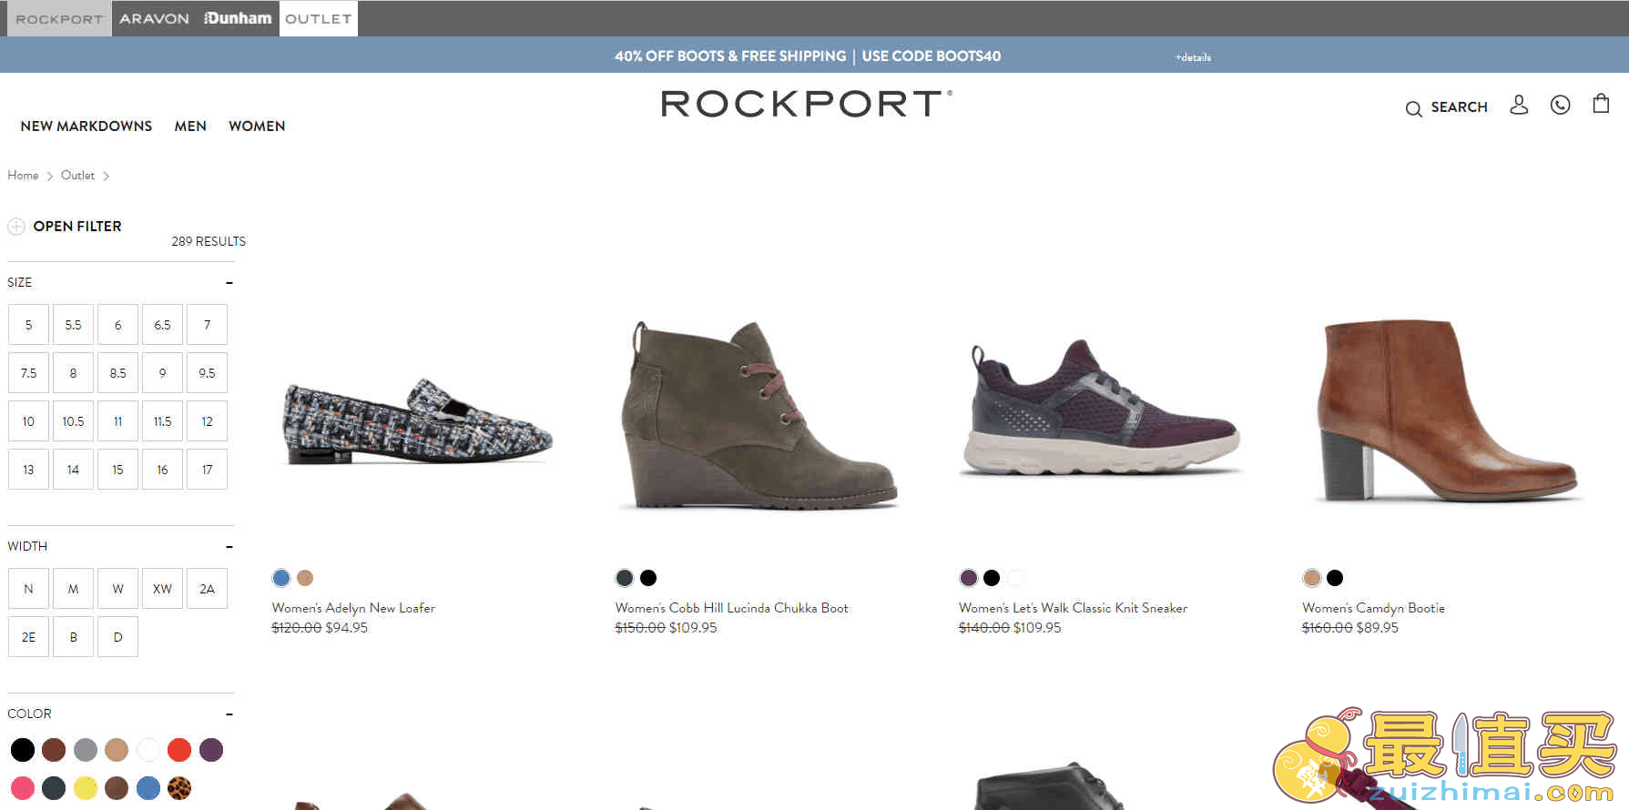Viewport: 1629px width, 810px height.
Task: Open the user account icon
Action: point(1519,105)
